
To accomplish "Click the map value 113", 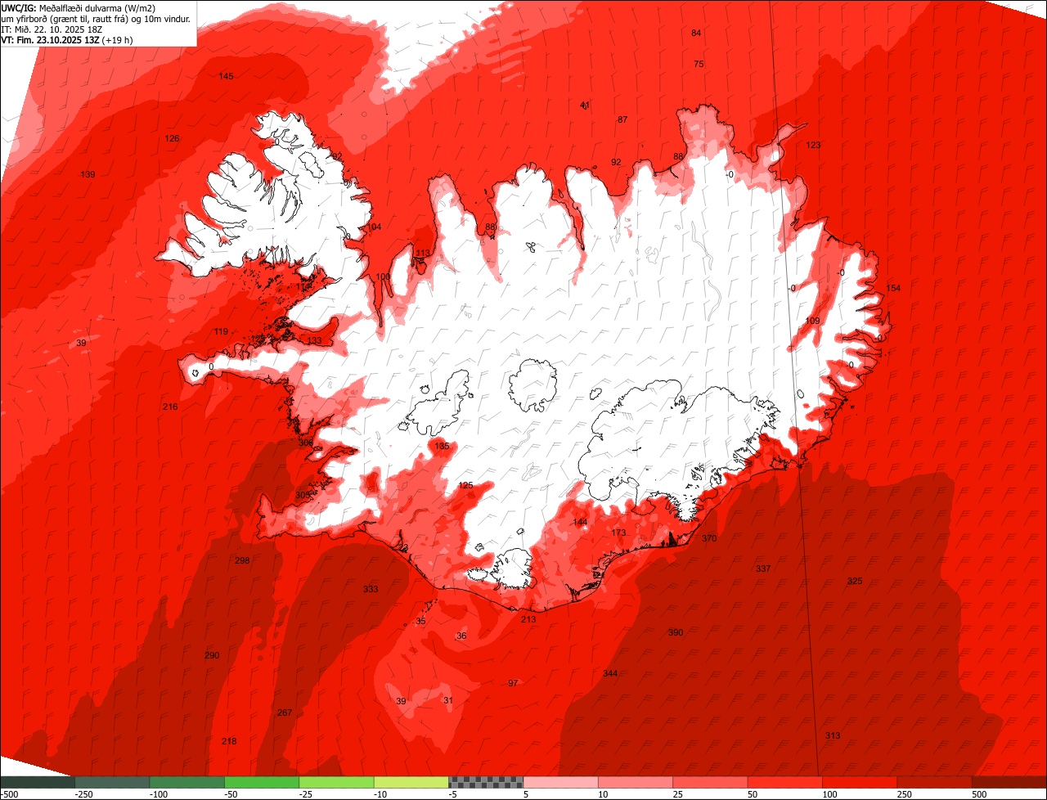I will [x=423, y=253].
